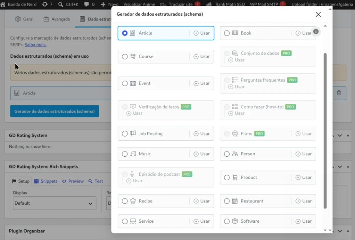
Task: Open the Setup tab in Rich Snippets
Action: (20, 181)
